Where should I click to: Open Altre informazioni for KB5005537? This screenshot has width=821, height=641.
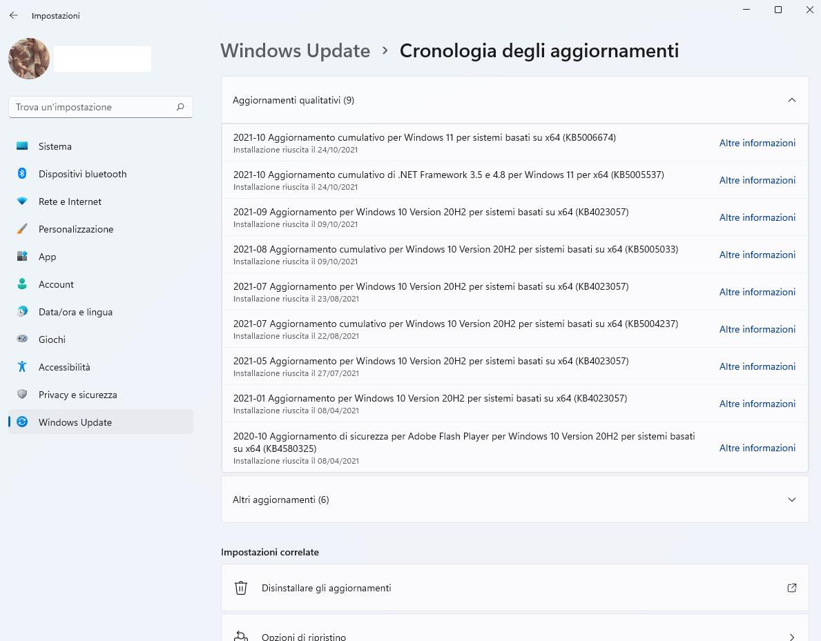tap(757, 180)
